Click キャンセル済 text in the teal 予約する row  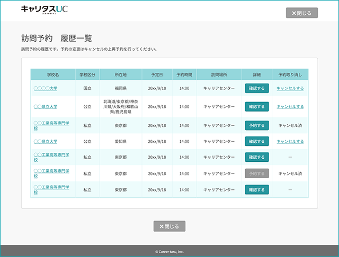[290, 125]
